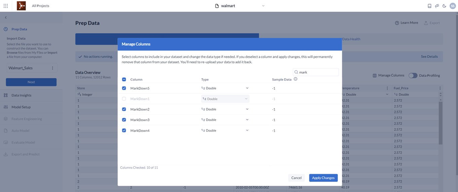Click the Manage Columns button behind dialog
Image resolution: width=458 pixels, height=192 pixels.
point(388,75)
